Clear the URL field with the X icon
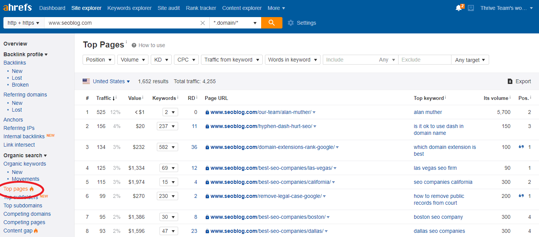539x237 pixels. [x=203, y=23]
